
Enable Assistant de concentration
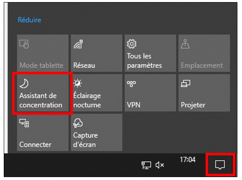click(x=43, y=93)
